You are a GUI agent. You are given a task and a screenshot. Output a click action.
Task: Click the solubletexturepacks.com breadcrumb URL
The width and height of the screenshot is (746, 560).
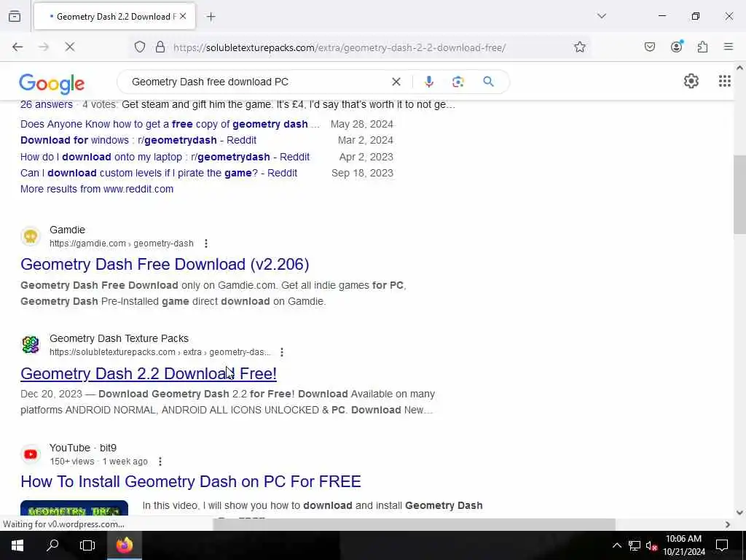[x=160, y=352]
